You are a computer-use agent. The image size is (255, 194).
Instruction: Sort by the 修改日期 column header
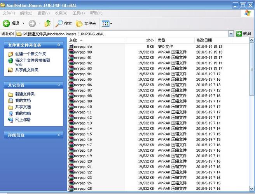pos(214,40)
